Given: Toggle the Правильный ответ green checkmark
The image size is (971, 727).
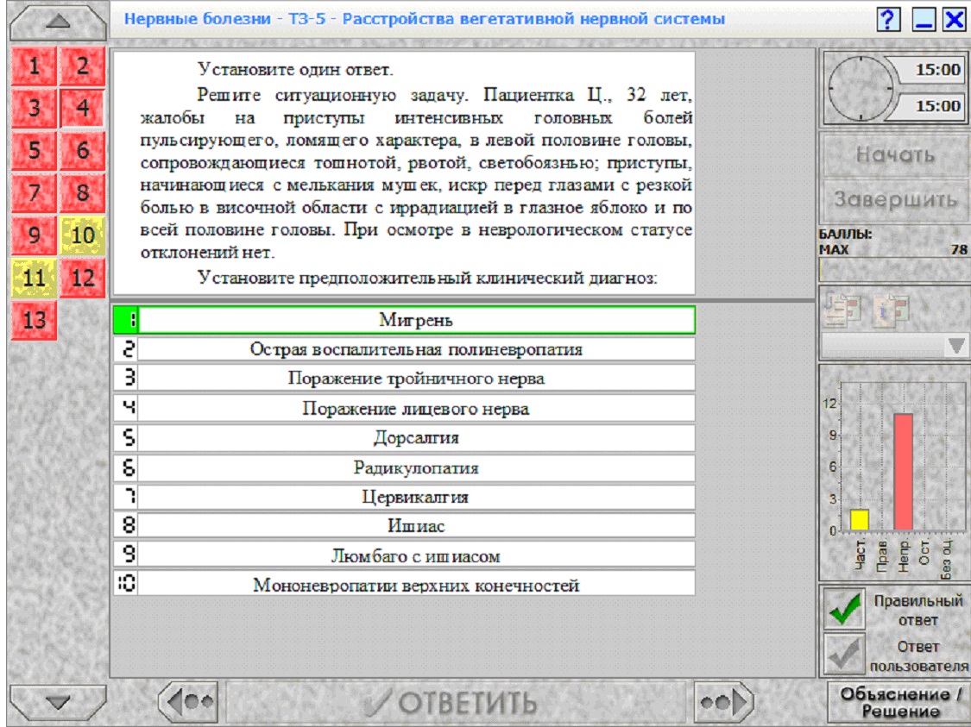Looking at the screenshot, I should point(844,608).
